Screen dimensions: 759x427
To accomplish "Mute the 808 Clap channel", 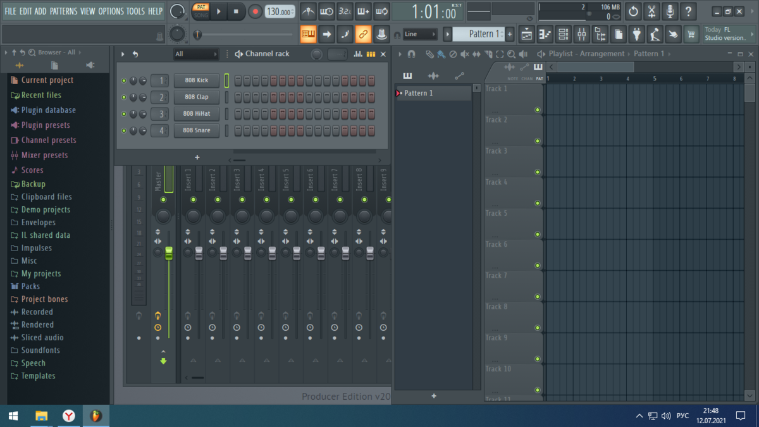I will tap(124, 97).
